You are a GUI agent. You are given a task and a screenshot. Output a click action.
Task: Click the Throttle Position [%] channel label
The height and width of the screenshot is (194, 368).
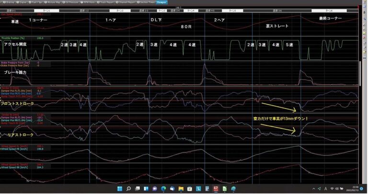(x=14, y=38)
